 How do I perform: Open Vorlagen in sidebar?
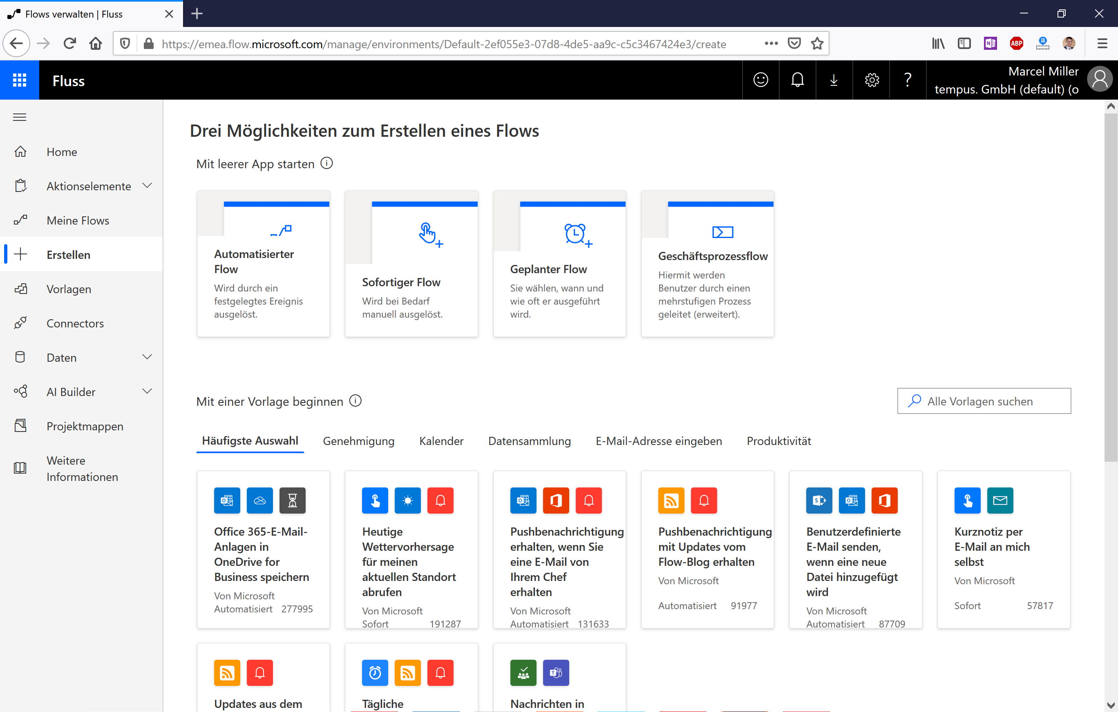pyautogui.click(x=81, y=289)
